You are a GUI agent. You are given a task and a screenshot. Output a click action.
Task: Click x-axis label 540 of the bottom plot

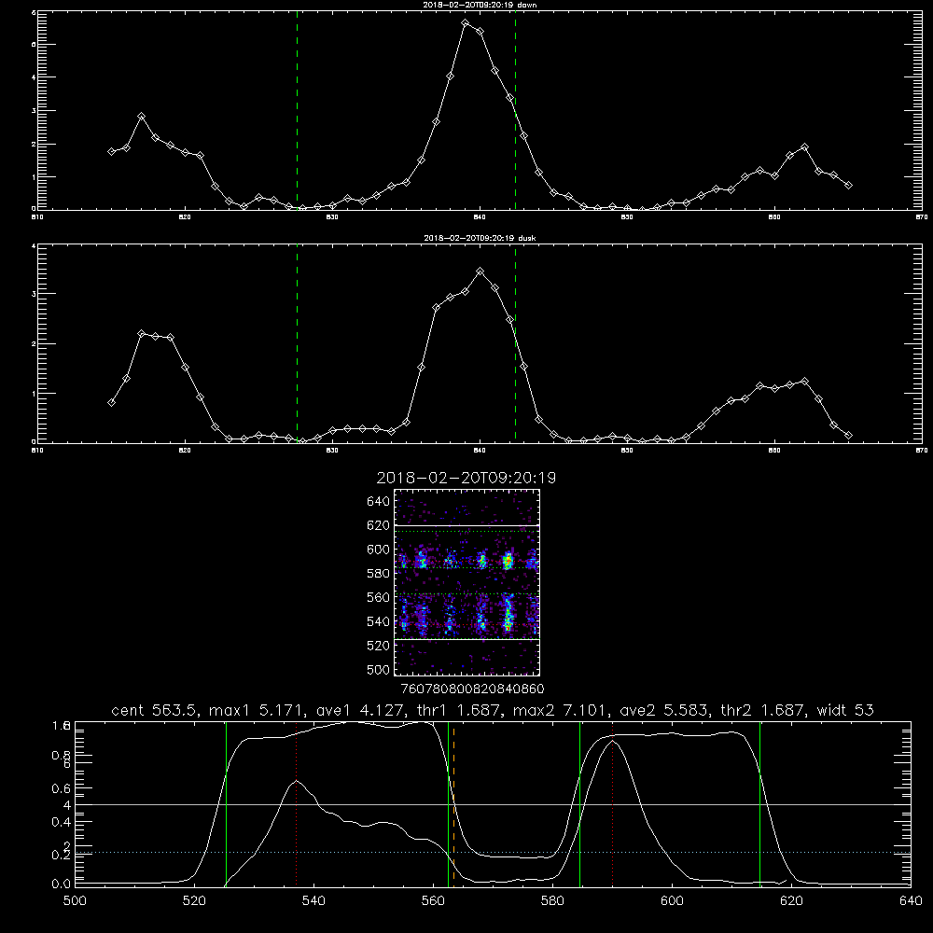click(313, 901)
